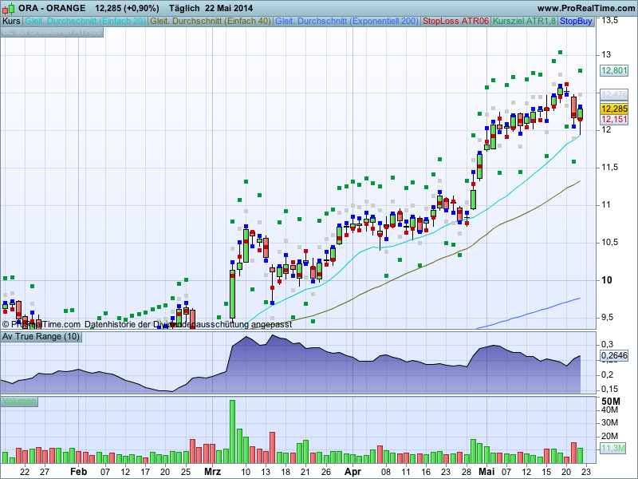Click the candlestick chart icon beside ORA
Image resolution: width=638 pixels, height=479 pixels.
coord(8,7)
